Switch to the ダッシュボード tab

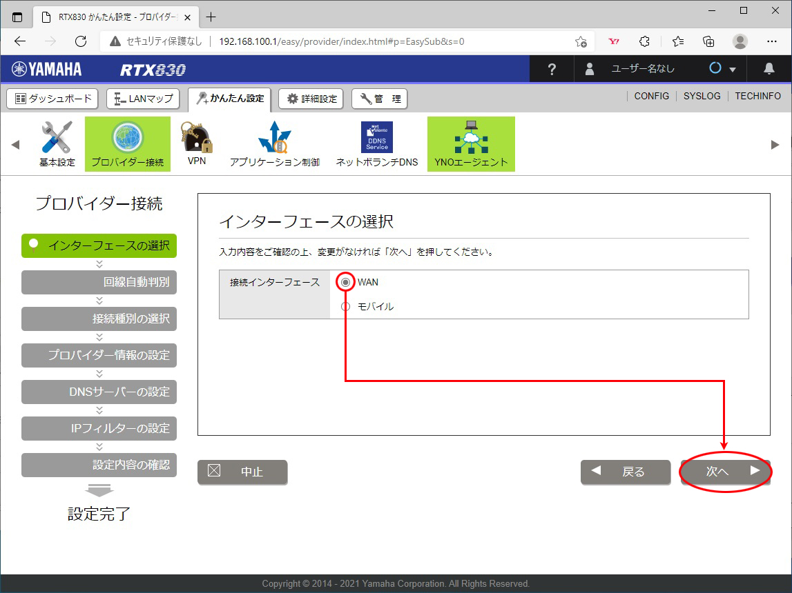[53, 99]
